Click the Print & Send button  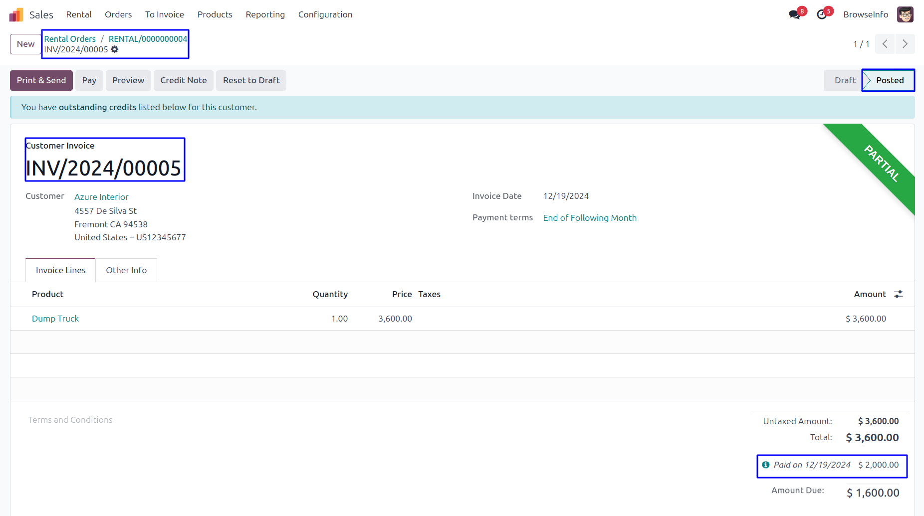tap(41, 80)
